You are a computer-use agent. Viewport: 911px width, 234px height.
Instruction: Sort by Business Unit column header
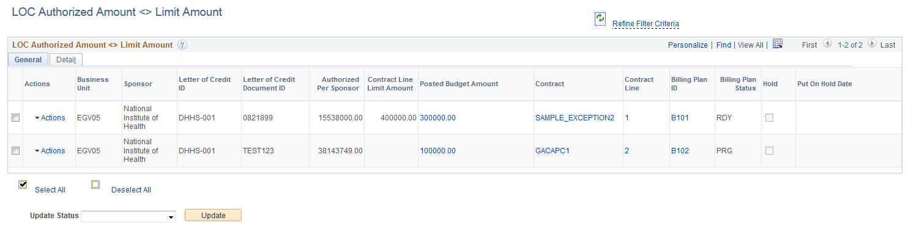(93, 84)
